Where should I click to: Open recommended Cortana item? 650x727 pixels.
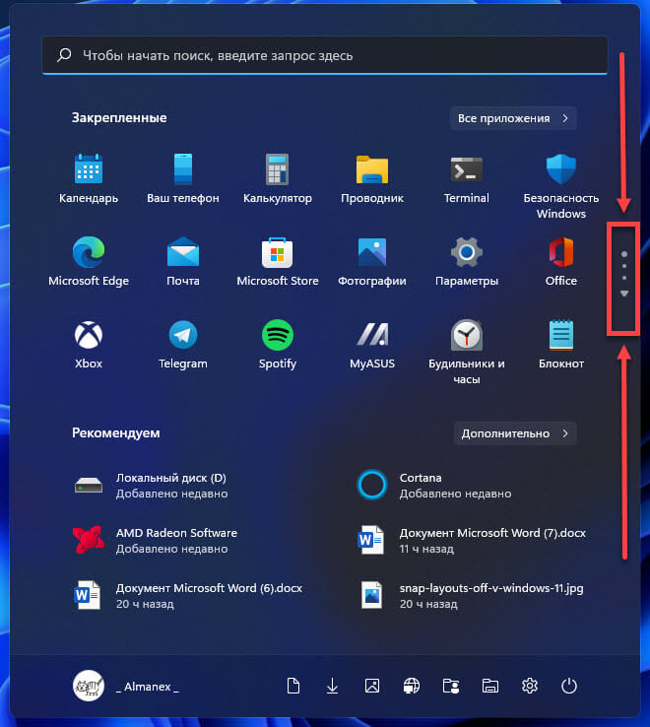pos(434,486)
